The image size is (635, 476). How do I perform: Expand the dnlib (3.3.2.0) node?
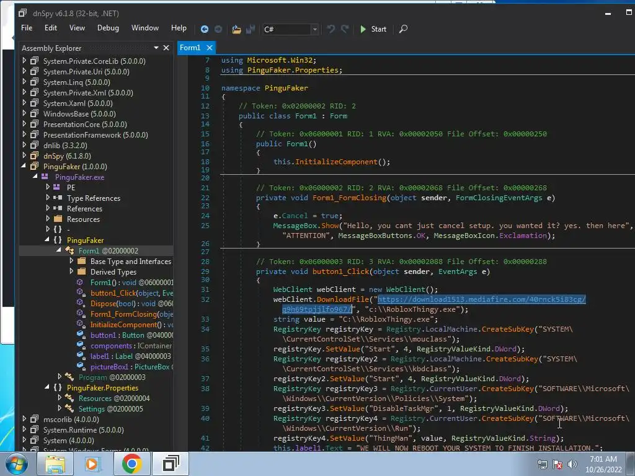pyautogui.click(x=24, y=145)
